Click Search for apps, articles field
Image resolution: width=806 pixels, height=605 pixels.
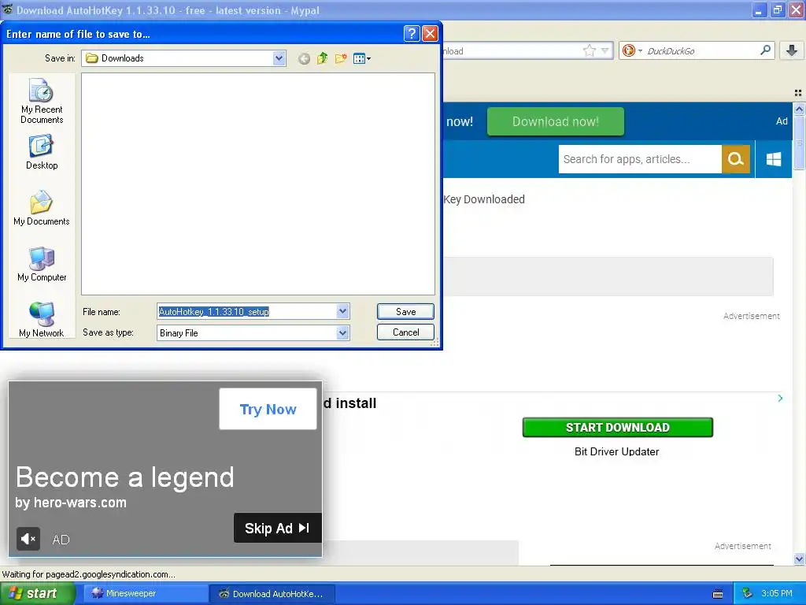[640, 159]
